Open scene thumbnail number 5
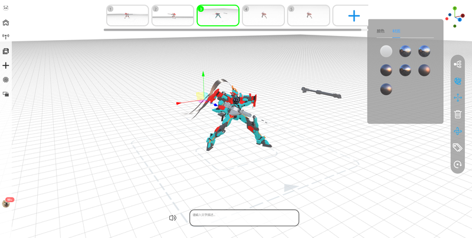This screenshot has height=238, width=472. pos(309,15)
